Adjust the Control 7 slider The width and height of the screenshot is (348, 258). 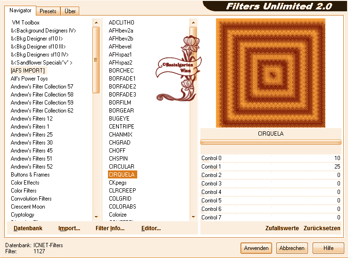click(x=271, y=217)
